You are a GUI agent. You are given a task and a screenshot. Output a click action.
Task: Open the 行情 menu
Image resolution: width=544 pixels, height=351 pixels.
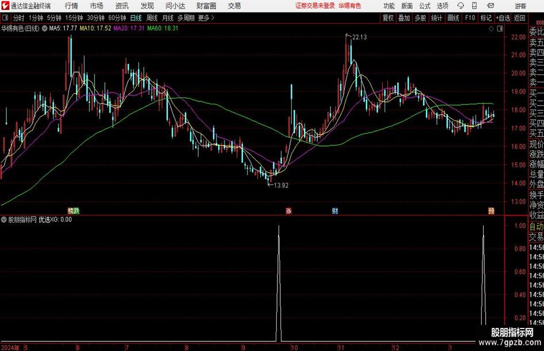71,6
